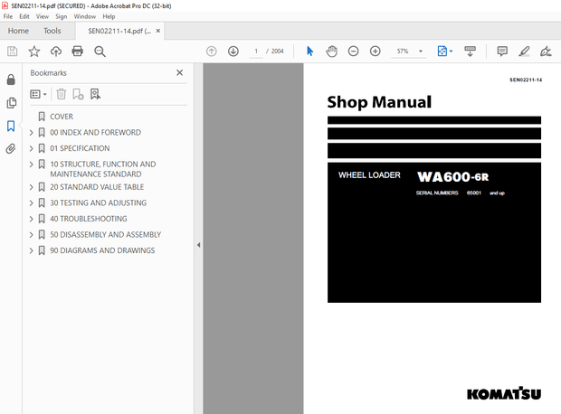This screenshot has width=561, height=414.
Task: Expand 10 STRUCTURE, FUNCTION bookmark
Action: 31,165
